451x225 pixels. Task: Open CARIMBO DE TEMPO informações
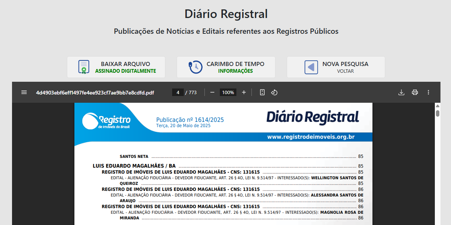[x=226, y=67]
